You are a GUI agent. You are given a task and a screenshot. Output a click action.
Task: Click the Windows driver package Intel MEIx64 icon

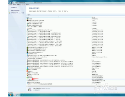point(27,60)
